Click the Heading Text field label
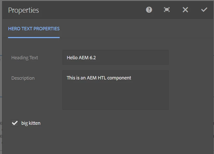This screenshot has height=154, width=214. [x=25, y=58]
